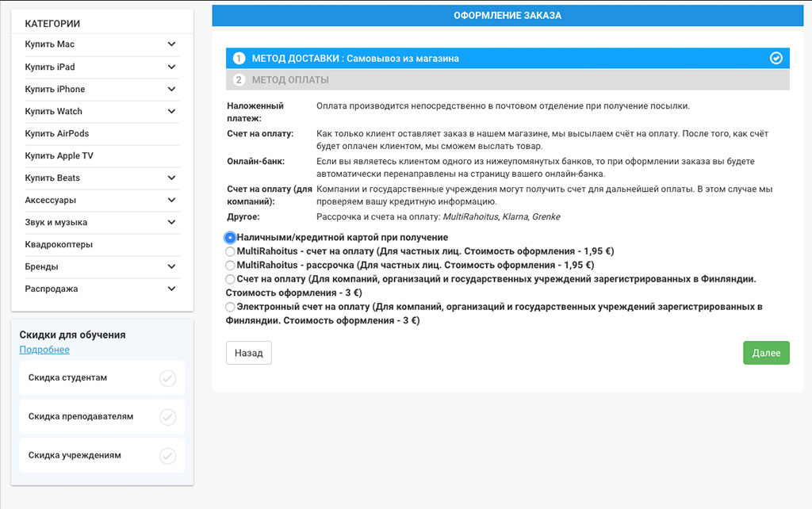Click the green Далее button
This screenshot has height=509, width=812.
point(766,353)
